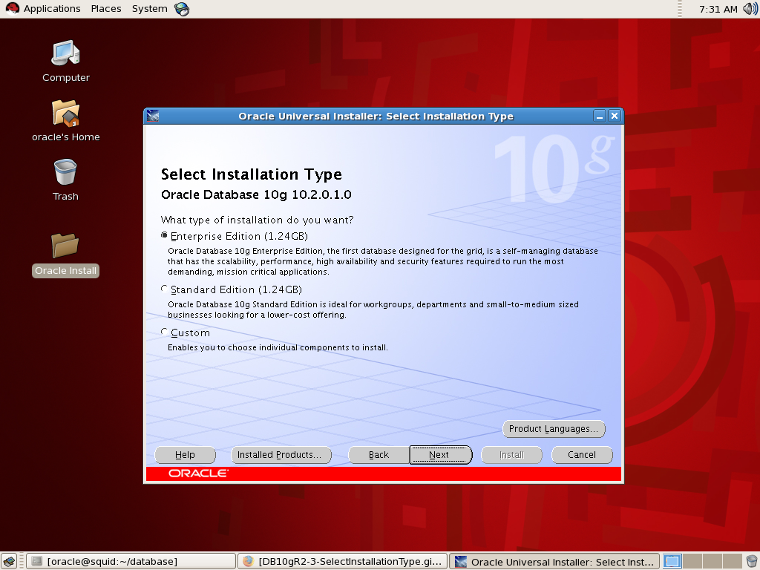Choose the Custom installation radio button

[x=164, y=332]
